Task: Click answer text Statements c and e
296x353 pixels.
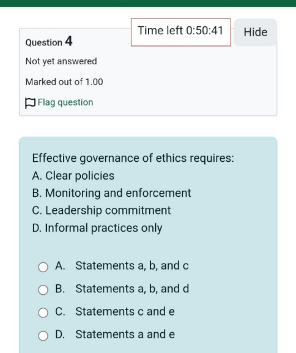Action: point(125,311)
